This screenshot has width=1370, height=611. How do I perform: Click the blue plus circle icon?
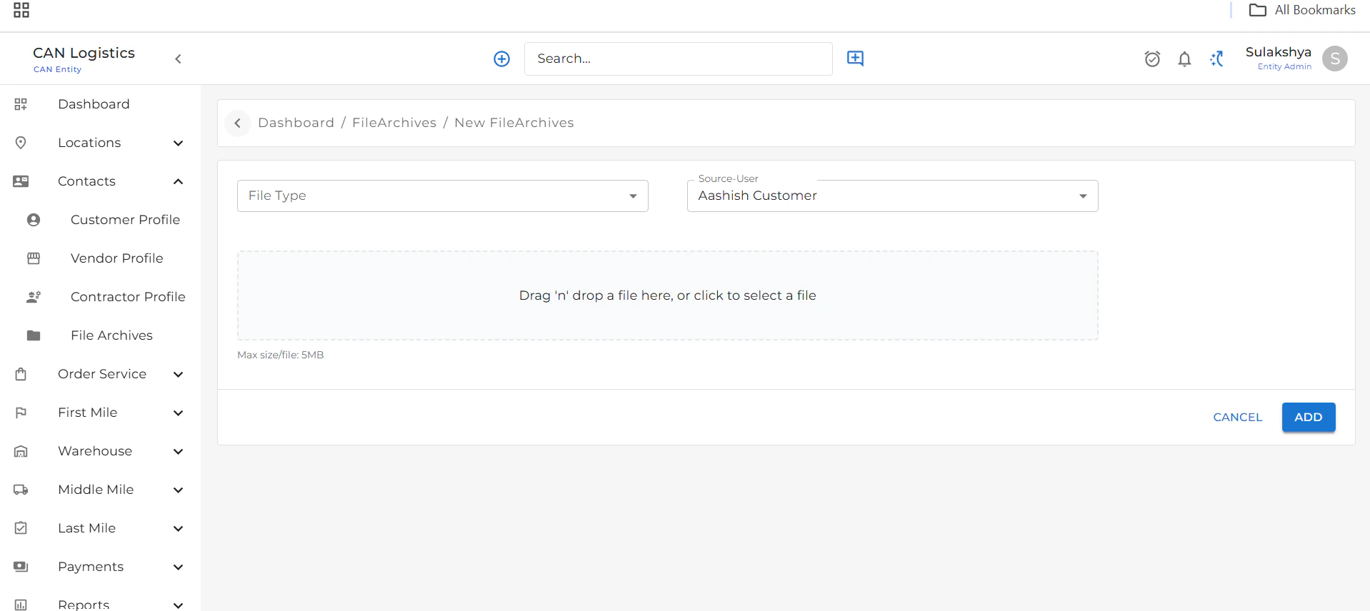coord(502,59)
